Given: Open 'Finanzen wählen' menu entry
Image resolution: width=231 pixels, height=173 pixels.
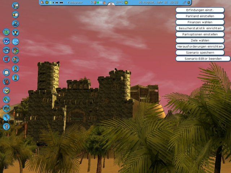Looking at the screenshot, I should click(x=200, y=22).
